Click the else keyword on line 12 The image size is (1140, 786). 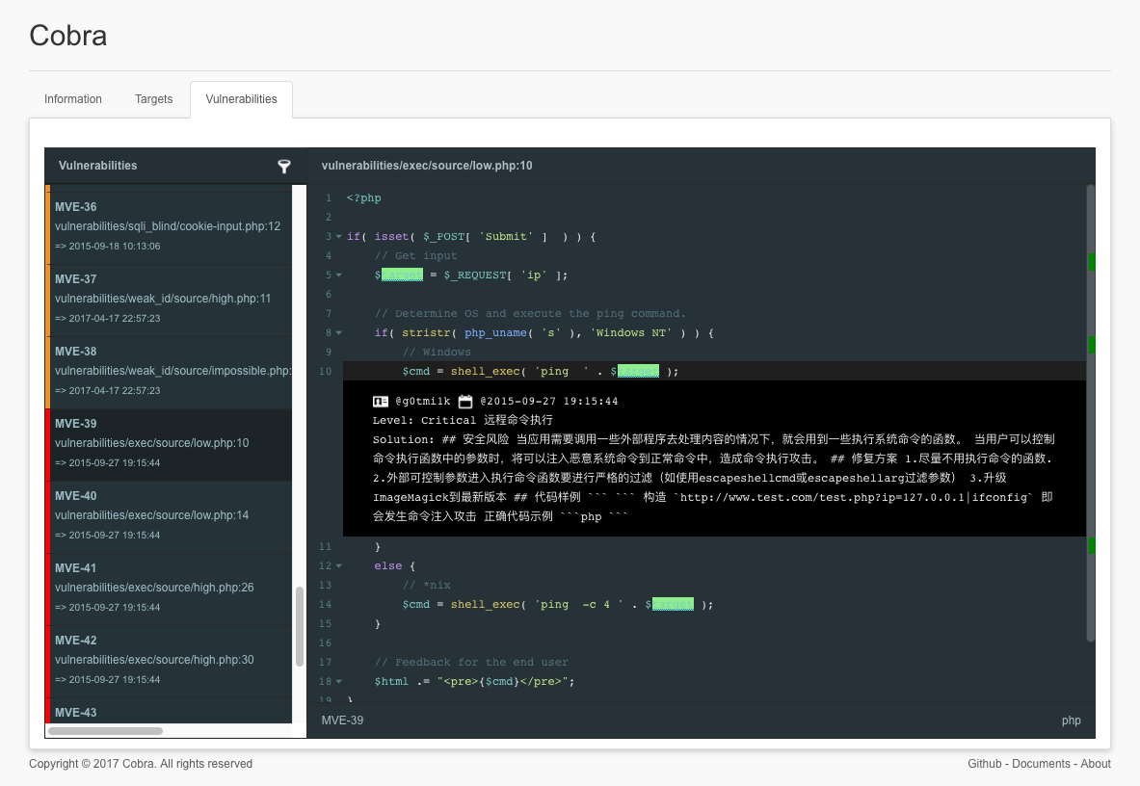[388, 565]
